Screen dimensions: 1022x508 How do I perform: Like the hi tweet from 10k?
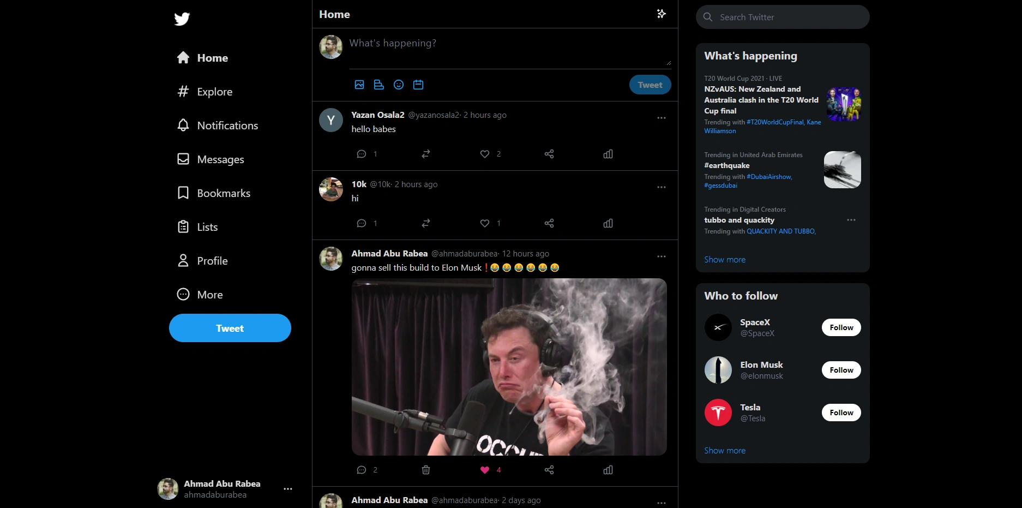click(485, 223)
